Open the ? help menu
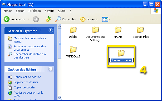This screenshot has height=101, width=162. 70,11
